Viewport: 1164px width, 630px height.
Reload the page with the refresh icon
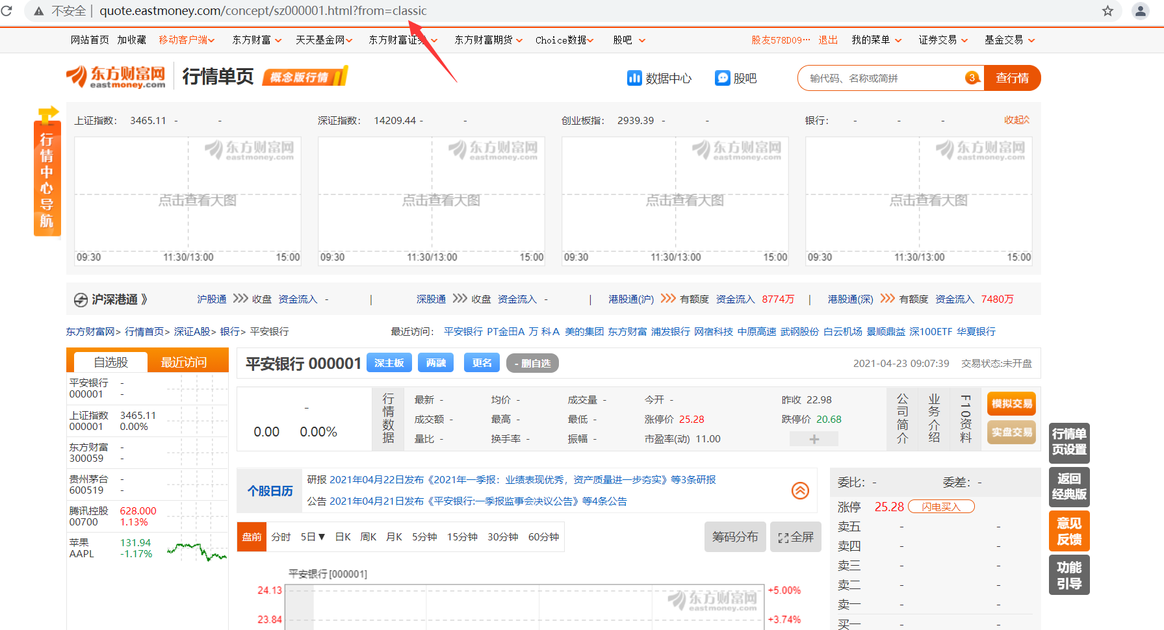point(6,11)
